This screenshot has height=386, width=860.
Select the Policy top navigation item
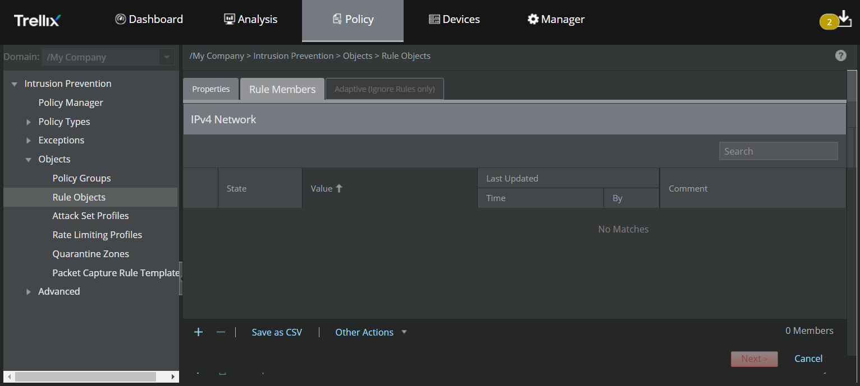coord(353,20)
